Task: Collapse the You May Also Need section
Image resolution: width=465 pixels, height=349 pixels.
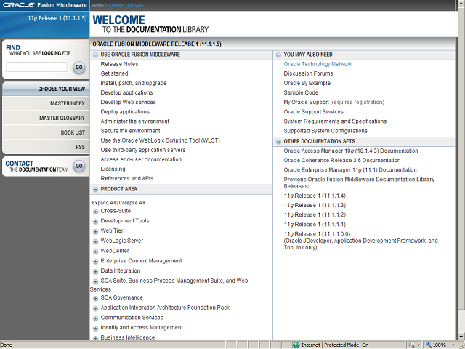Action: (279, 55)
